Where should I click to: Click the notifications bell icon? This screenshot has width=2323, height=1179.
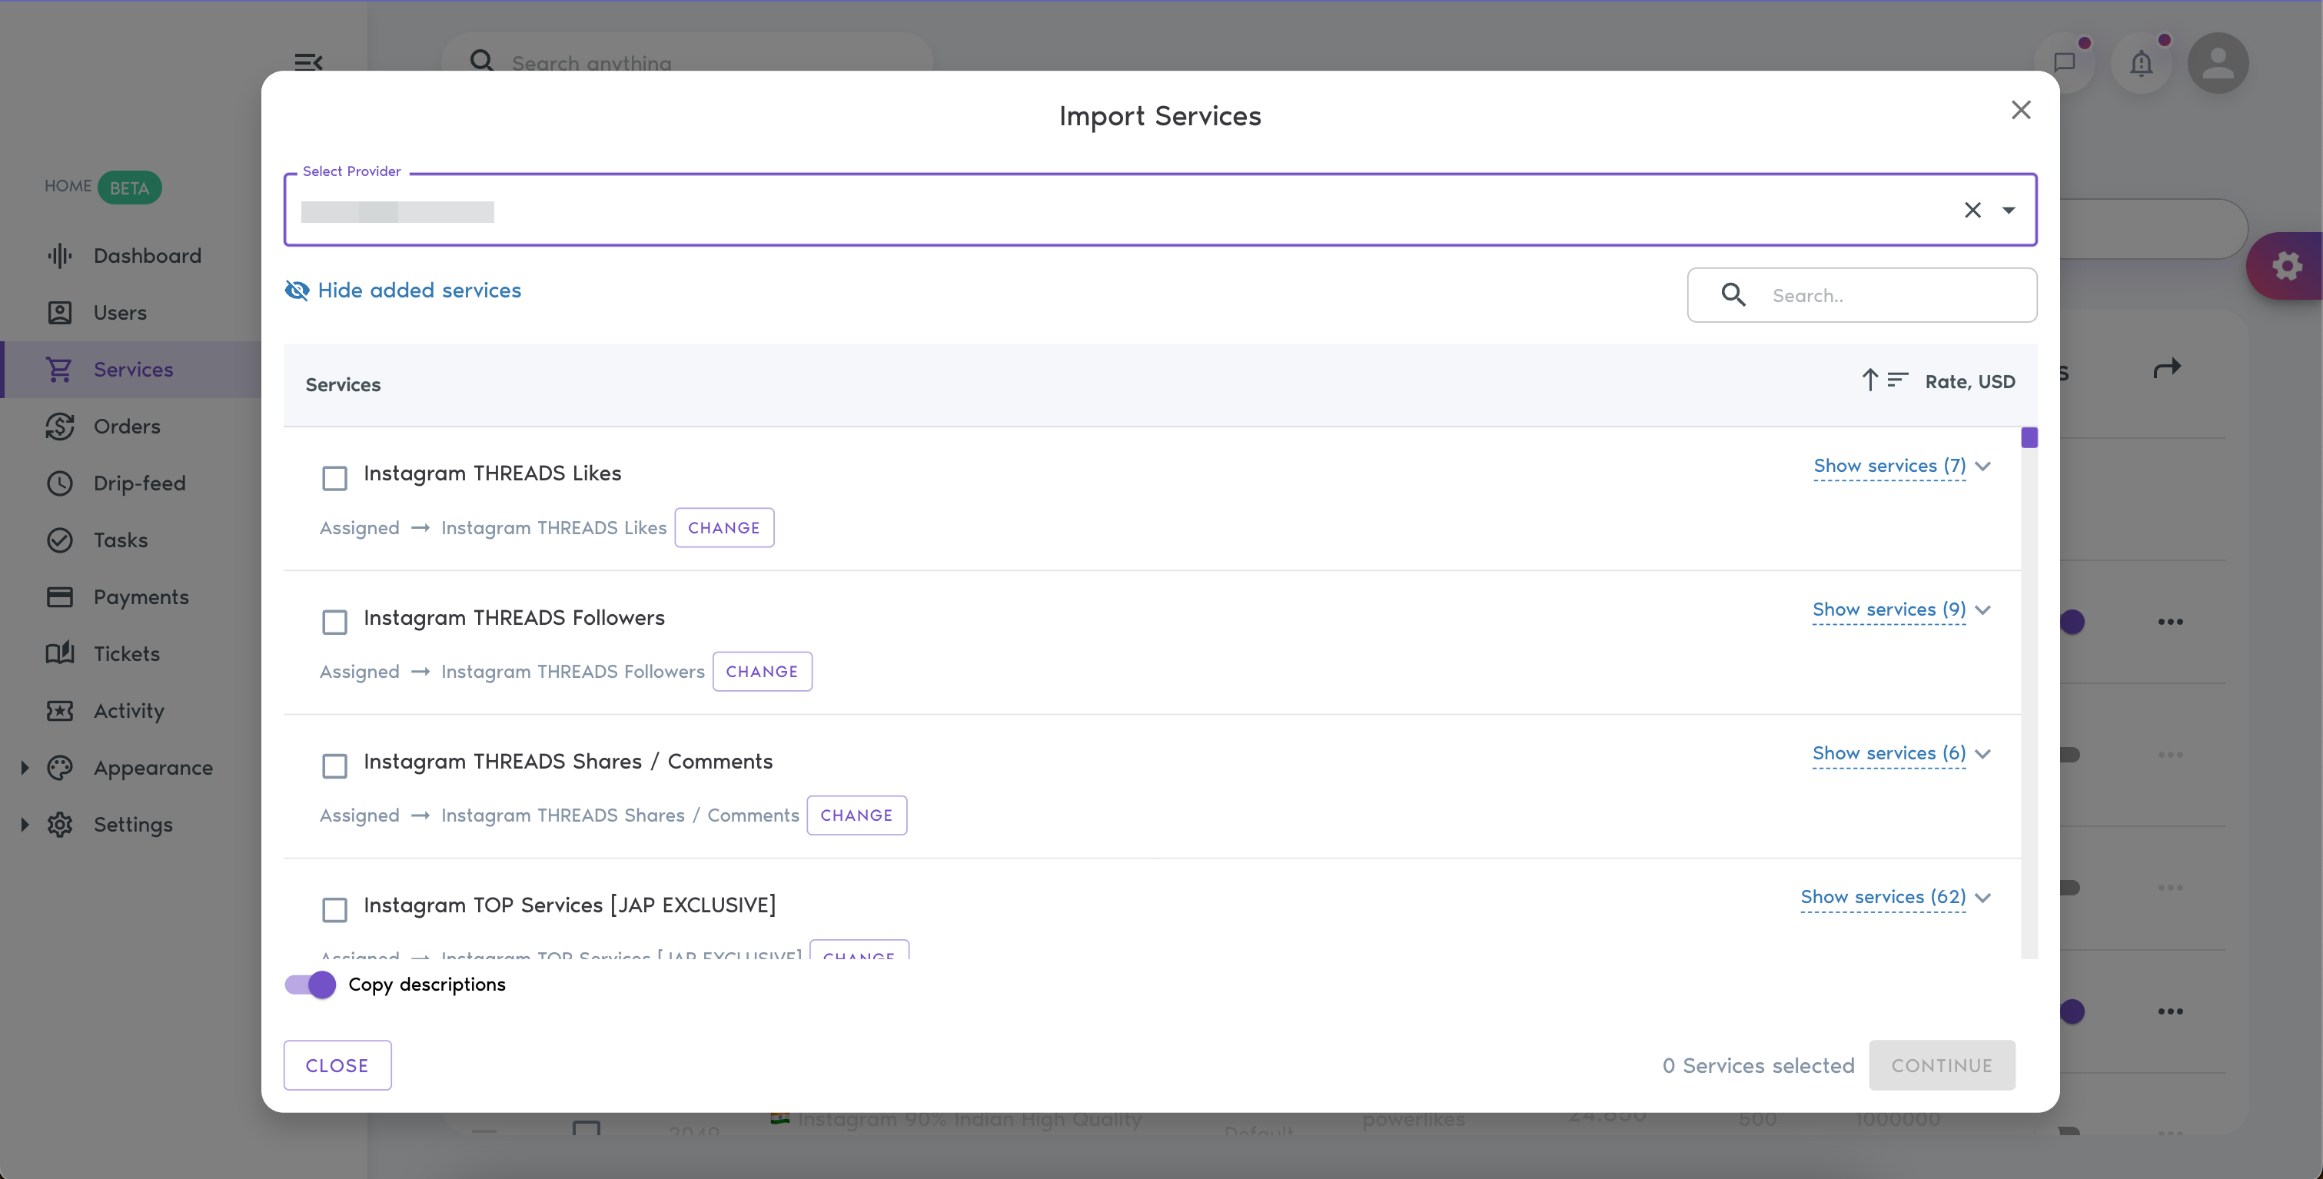2141,63
